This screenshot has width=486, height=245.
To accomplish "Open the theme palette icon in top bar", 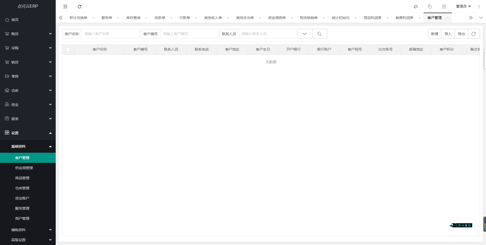I will click(x=416, y=7).
